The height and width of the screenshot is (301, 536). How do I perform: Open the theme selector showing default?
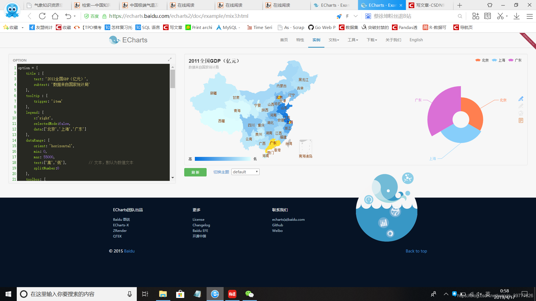pyautogui.click(x=245, y=172)
